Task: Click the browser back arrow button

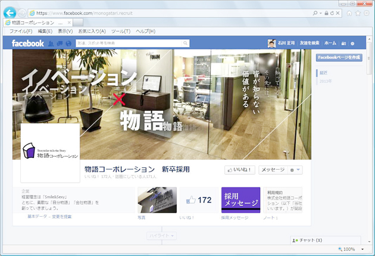Action: pos(10,13)
